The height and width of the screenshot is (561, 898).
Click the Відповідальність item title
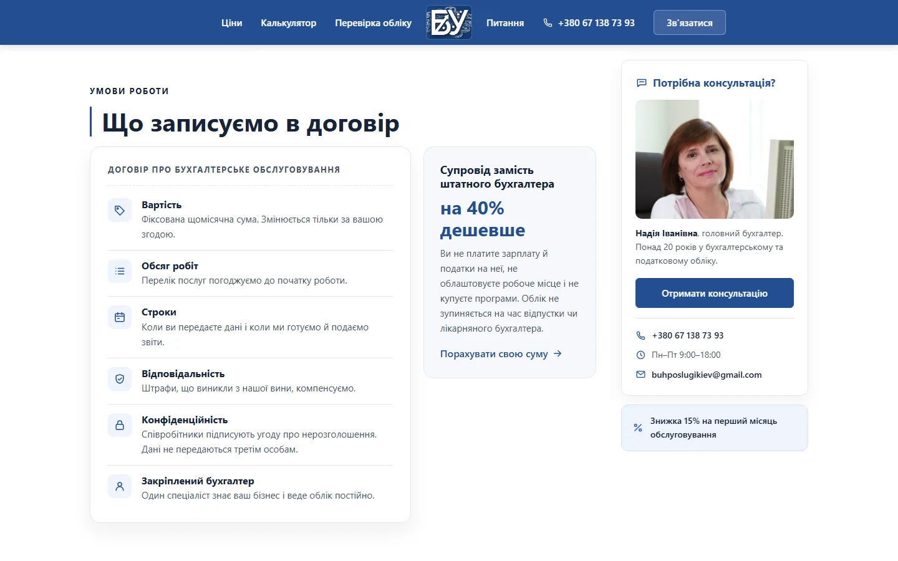point(183,373)
